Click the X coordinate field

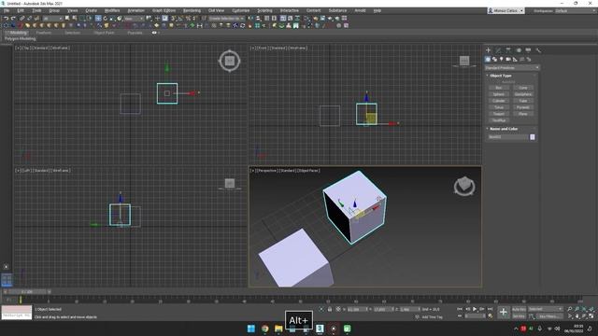coord(356,309)
